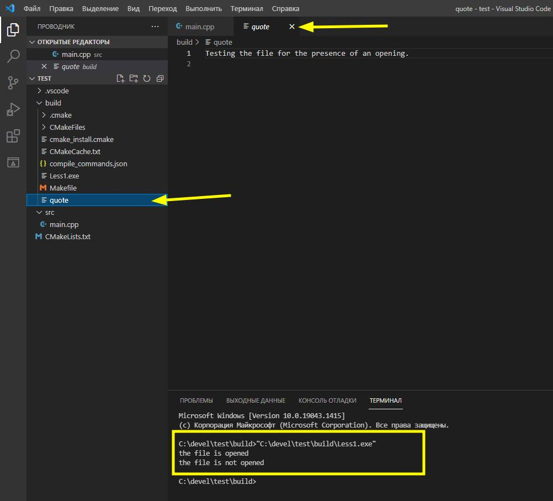Close the quote editor tab
553x501 pixels.
(x=292, y=27)
